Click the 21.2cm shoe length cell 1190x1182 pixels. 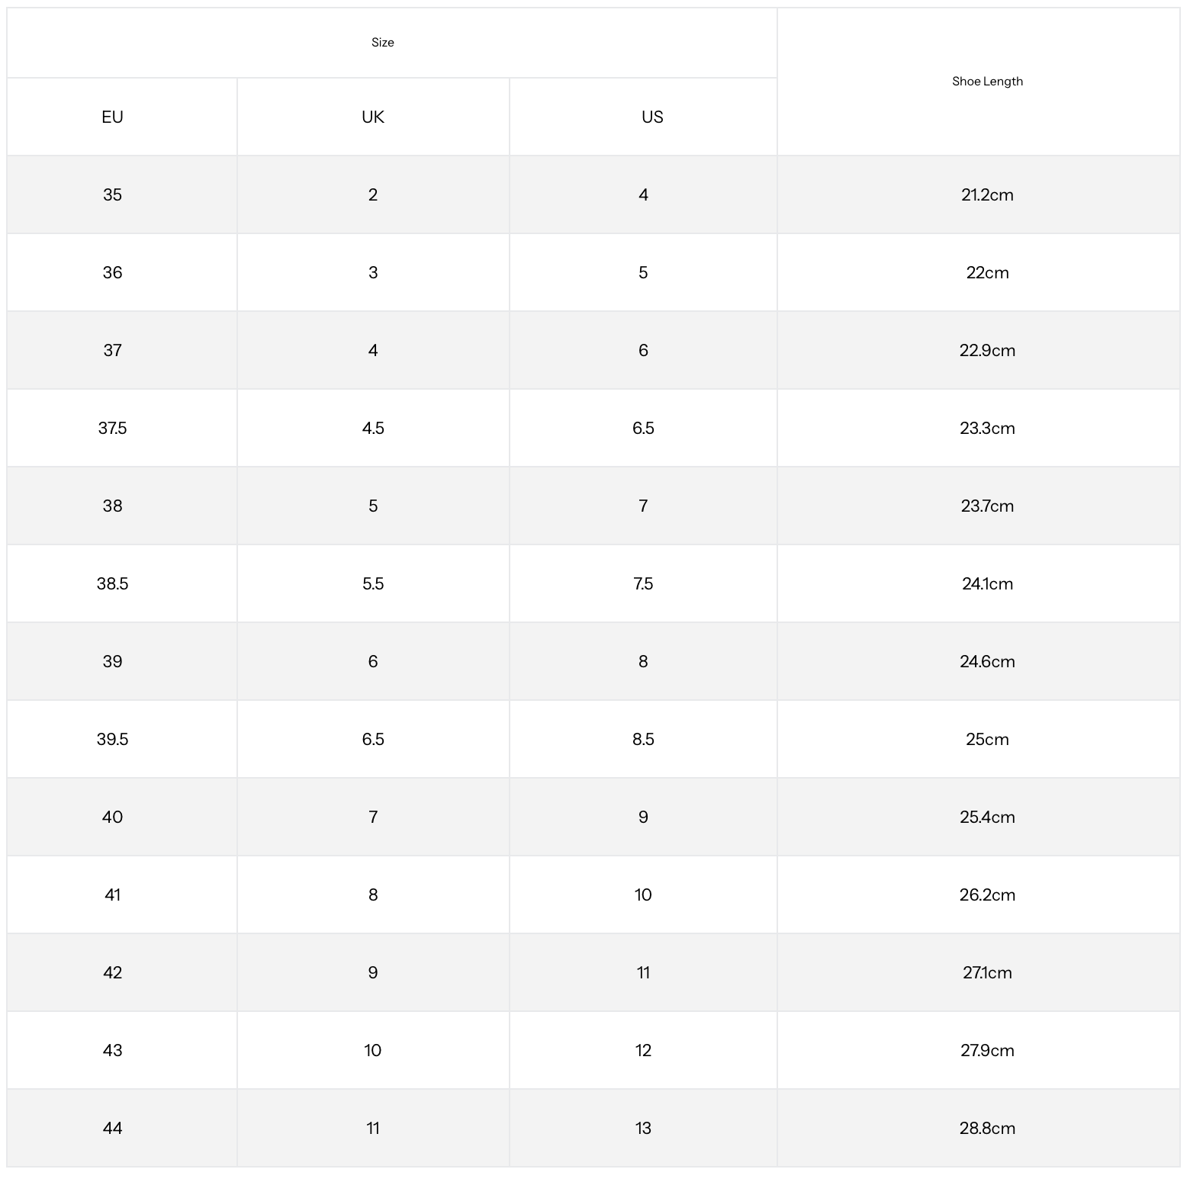987,195
